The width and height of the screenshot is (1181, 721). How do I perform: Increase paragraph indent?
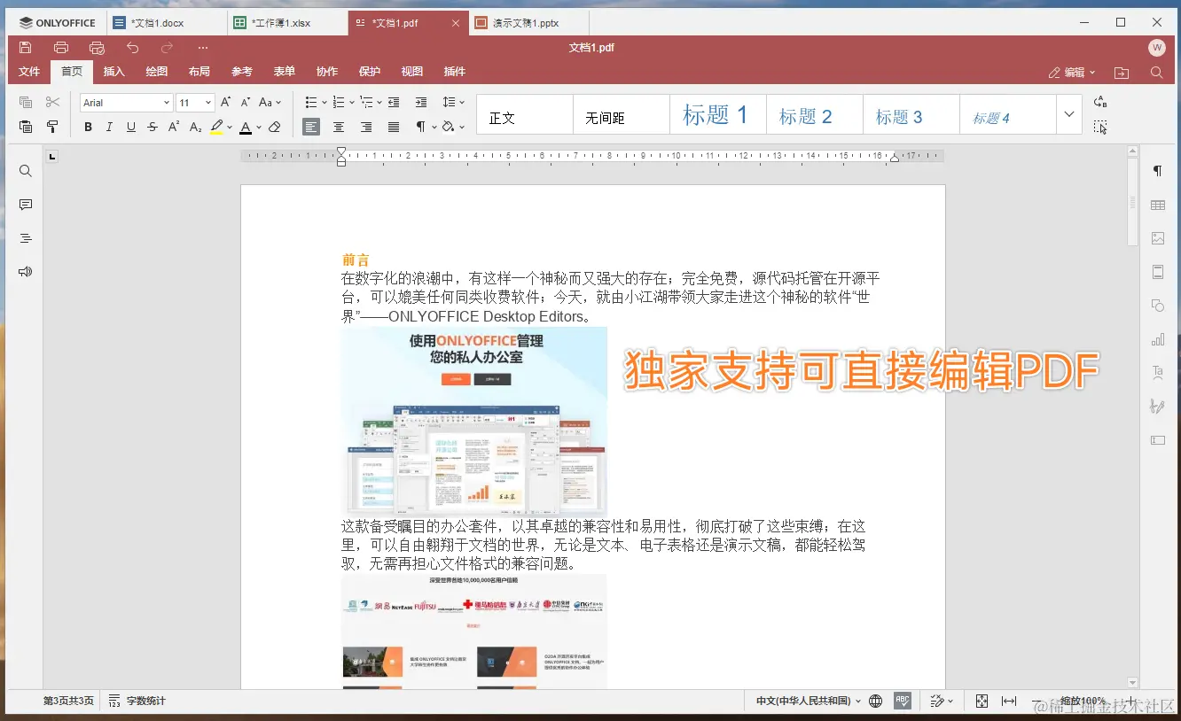coord(421,103)
